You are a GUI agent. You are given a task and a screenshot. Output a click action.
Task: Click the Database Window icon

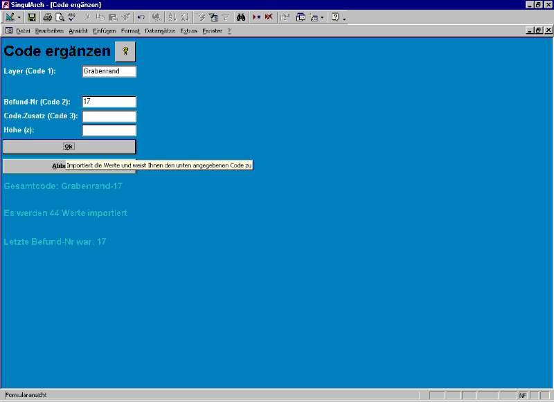tap(301, 17)
